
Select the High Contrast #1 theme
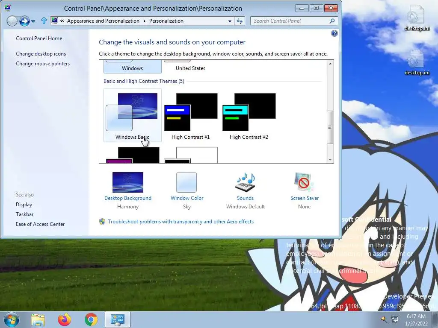tap(190, 115)
